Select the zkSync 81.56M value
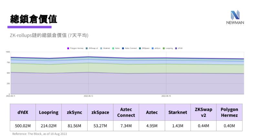253x137 pixels. (74, 126)
